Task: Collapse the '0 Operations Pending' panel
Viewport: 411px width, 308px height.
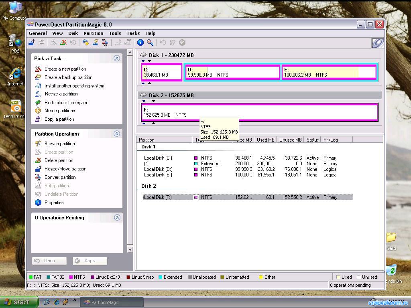Action: (117, 218)
